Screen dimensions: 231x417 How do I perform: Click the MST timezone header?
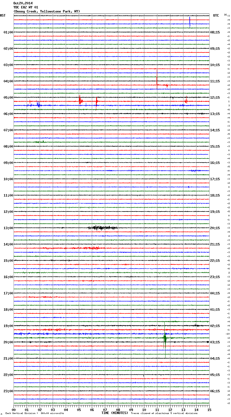coord(3,15)
